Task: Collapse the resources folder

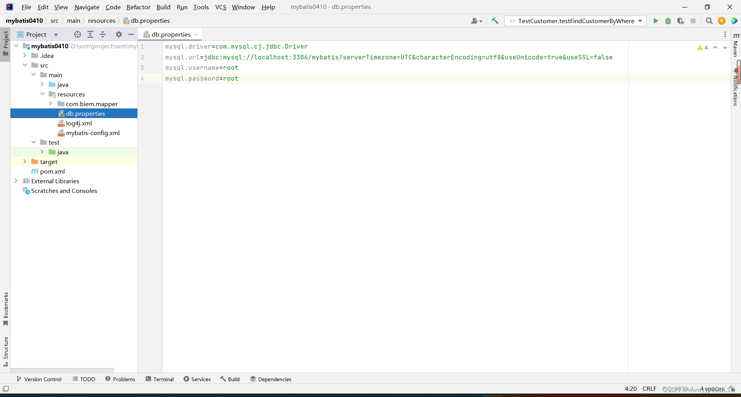Action: [42, 94]
